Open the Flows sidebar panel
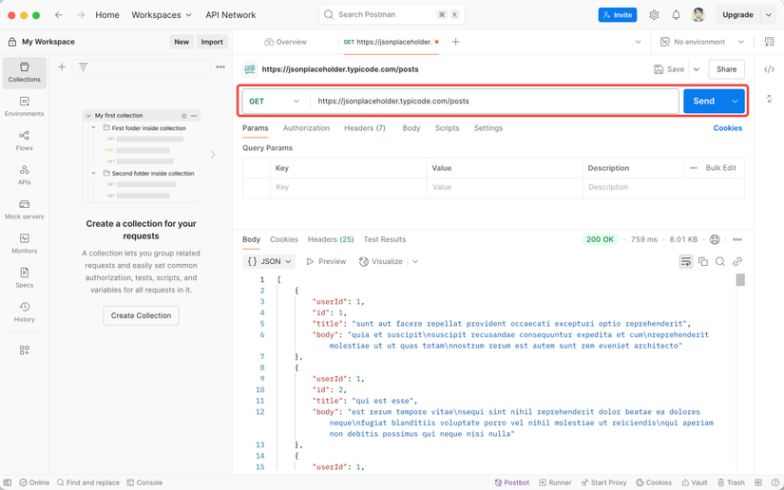Image resolution: width=784 pixels, height=490 pixels. (x=24, y=141)
